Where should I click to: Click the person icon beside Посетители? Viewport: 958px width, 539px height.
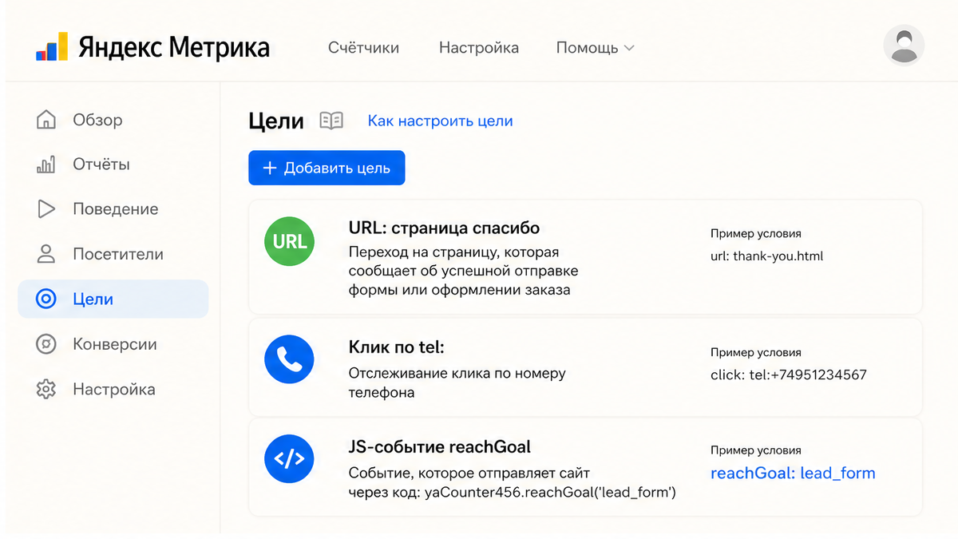tap(46, 254)
